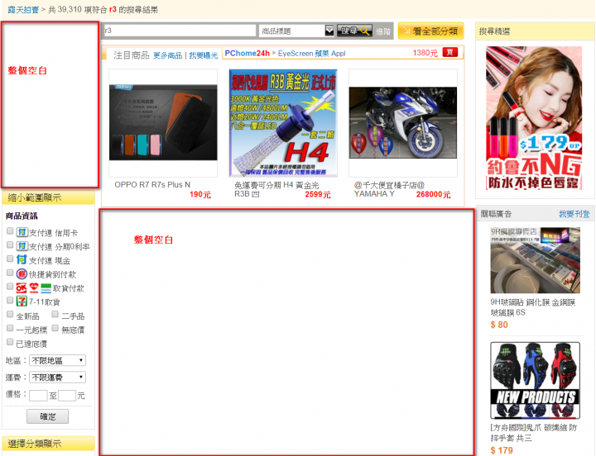
Task: Open the OPPO R7 phone case thumbnail
Action: pos(163,122)
